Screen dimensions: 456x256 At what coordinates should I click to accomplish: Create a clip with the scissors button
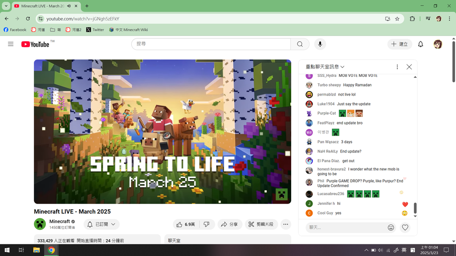click(x=261, y=224)
